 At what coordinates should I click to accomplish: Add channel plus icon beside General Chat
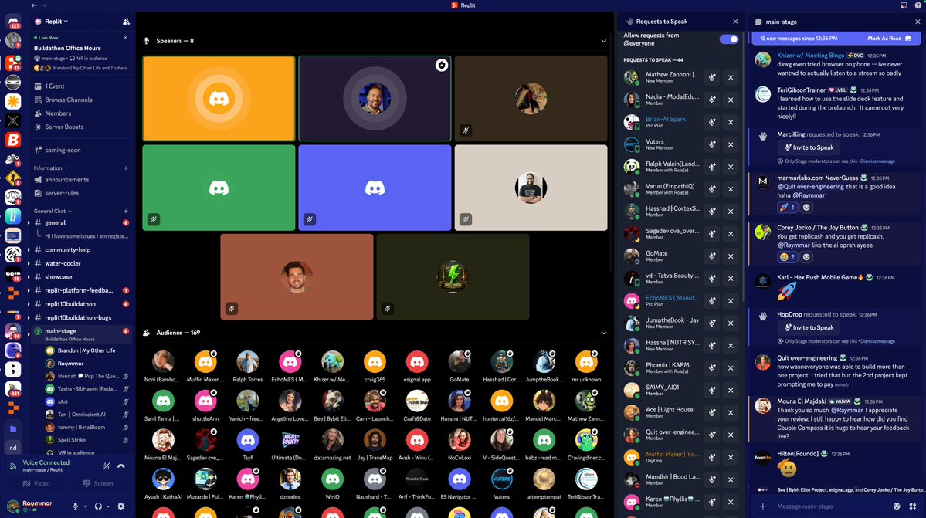(126, 211)
